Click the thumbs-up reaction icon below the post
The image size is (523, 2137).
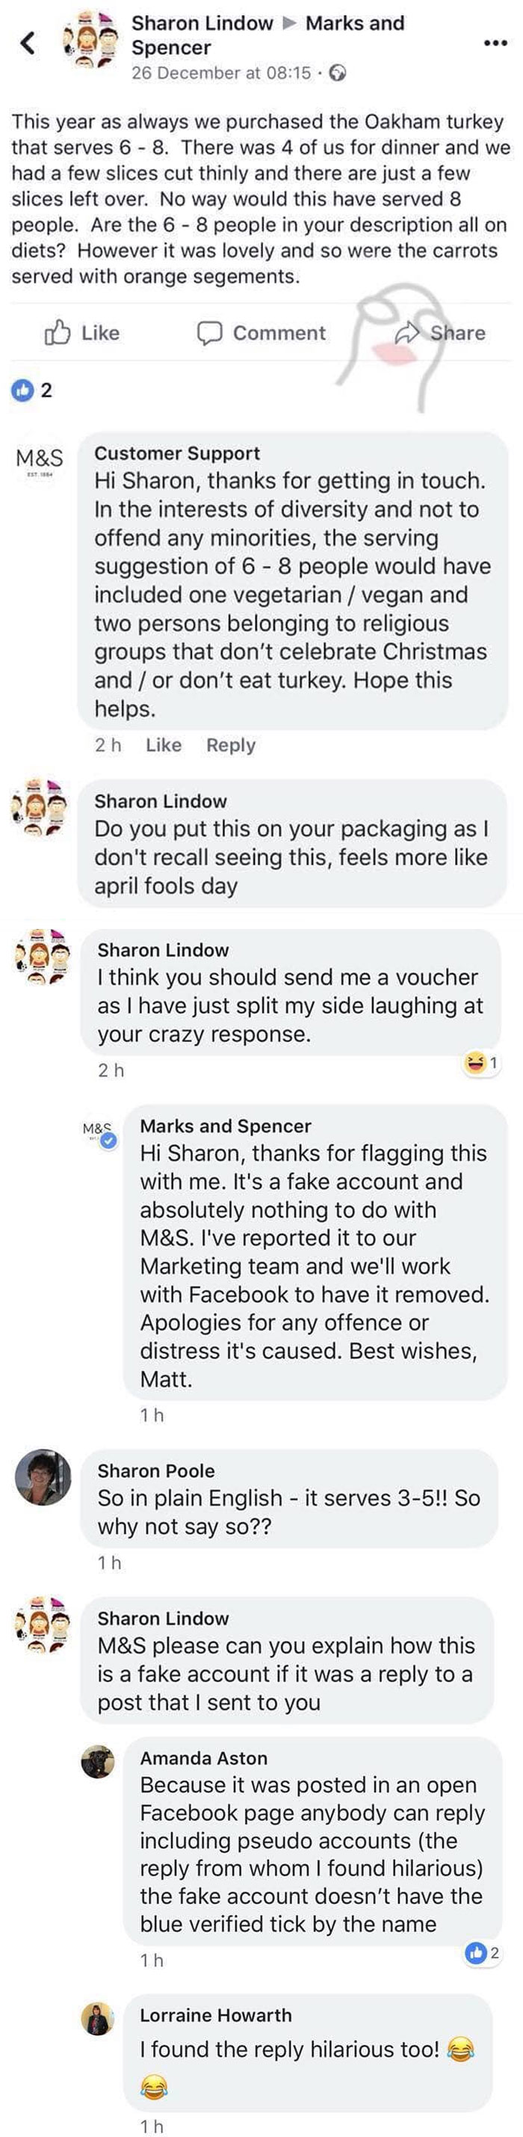point(22,391)
